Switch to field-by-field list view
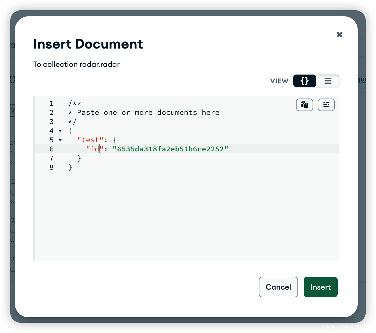The image size is (376, 333). point(328,81)
